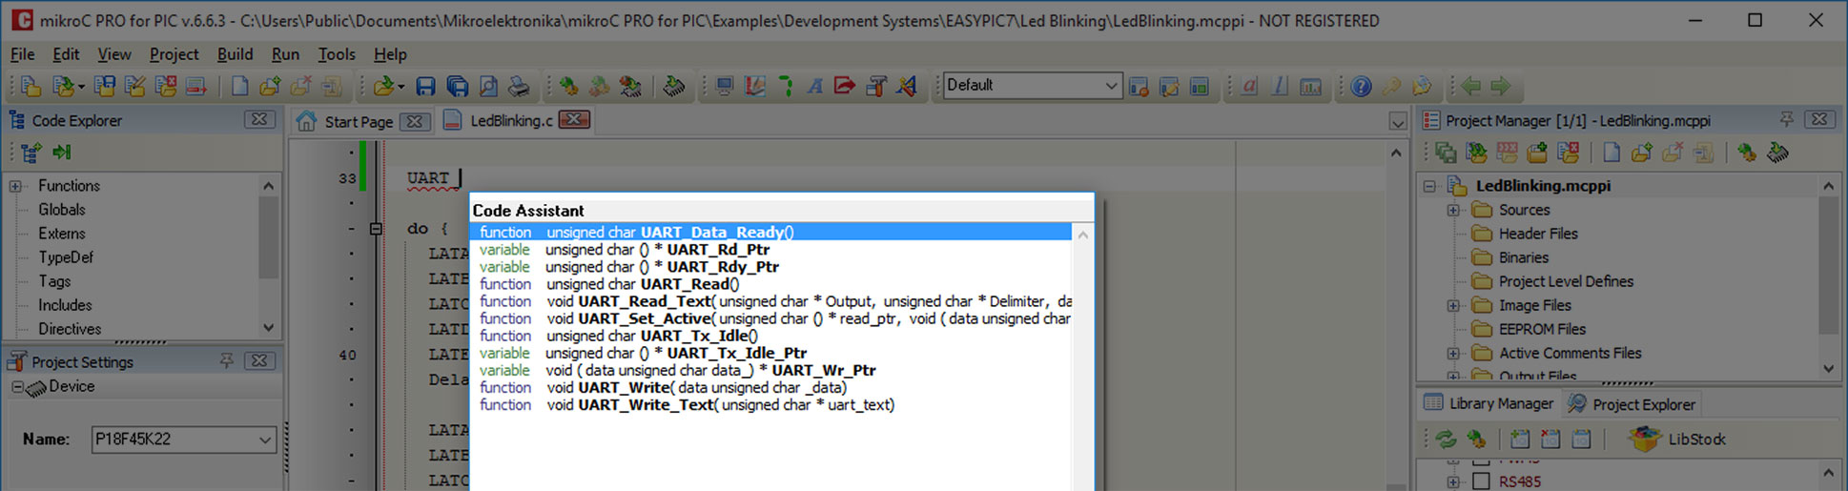The width and height of the screenshot is (1848, 491).
Task: Click the Print icon in main toolbar
Action: (x=518, y=87)
